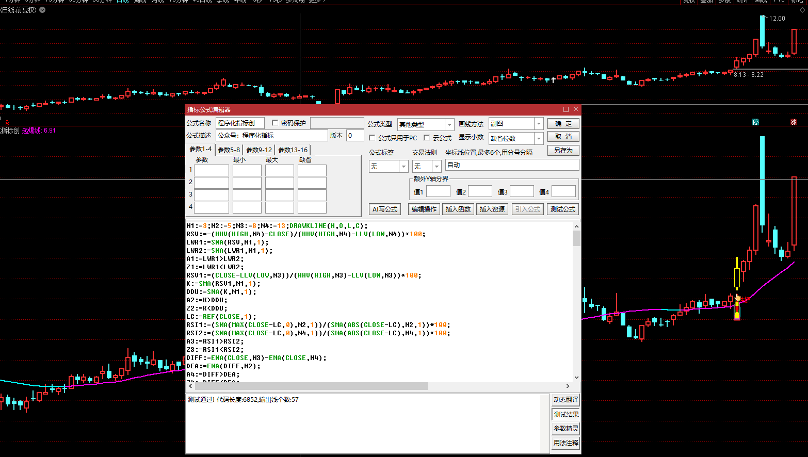Click the code editor scroll-left arrow
Screen dimensions: 808x457
pyautogui.click(x=190, y=386)
